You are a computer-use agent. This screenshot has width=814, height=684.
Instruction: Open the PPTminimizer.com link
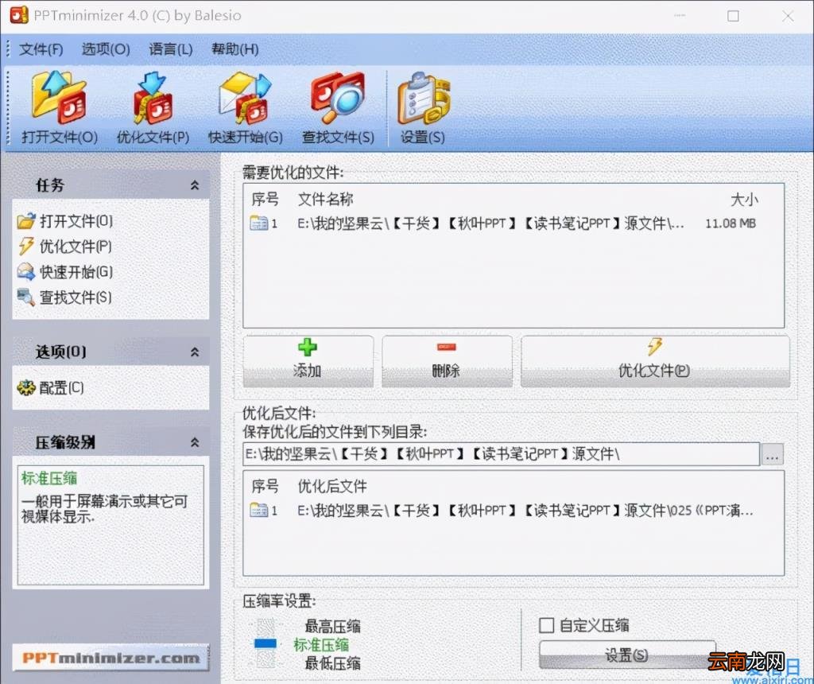tap(110, 658)
